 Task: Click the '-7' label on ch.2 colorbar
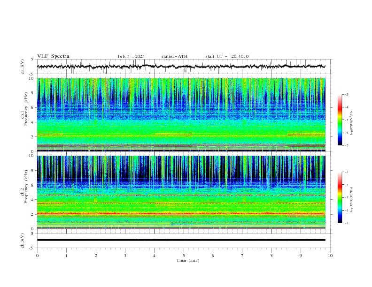(x=346, y=223)
